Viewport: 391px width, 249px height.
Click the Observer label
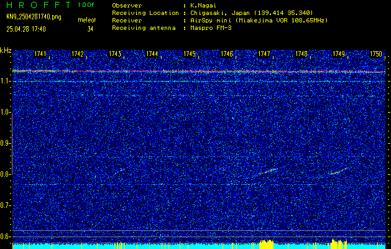(x=127, y=5)
